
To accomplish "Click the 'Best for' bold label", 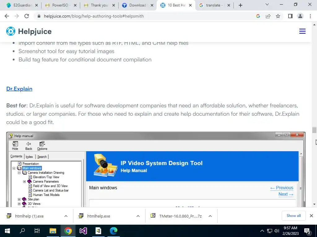I will [x=16, y=106].
